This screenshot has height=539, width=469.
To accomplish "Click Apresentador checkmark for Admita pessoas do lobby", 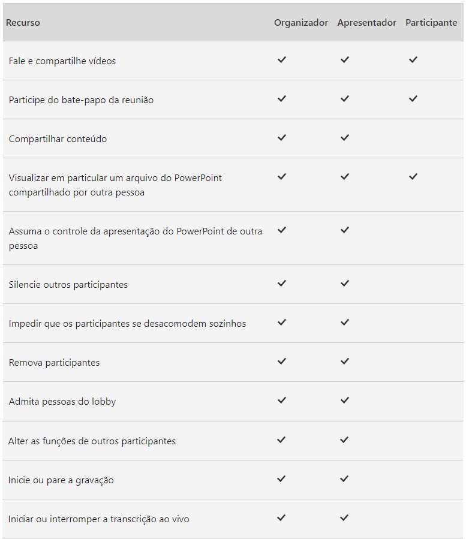I will [344, 401].
